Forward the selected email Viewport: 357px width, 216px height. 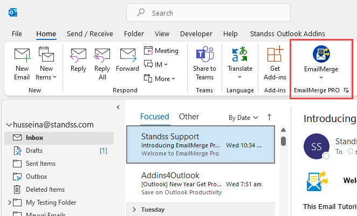[127, 60]
